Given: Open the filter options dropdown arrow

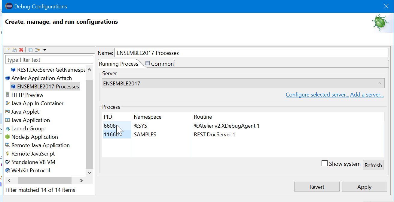Looking at the screenshot, I should pos(44,50).
